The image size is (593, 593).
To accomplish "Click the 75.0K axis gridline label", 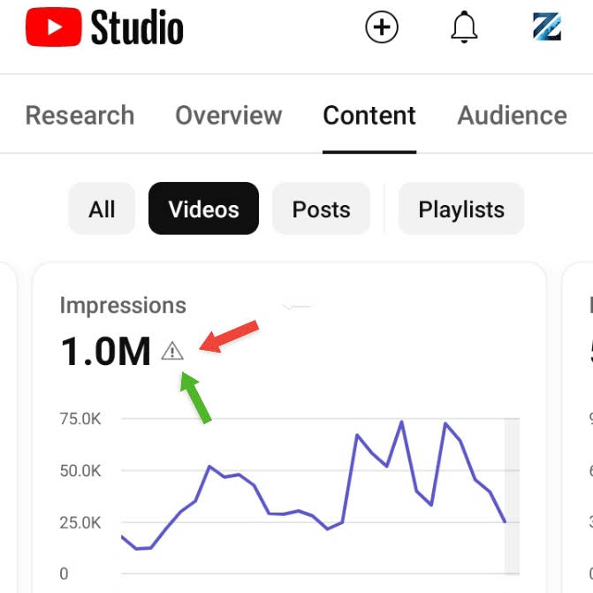I will (80, 419).
